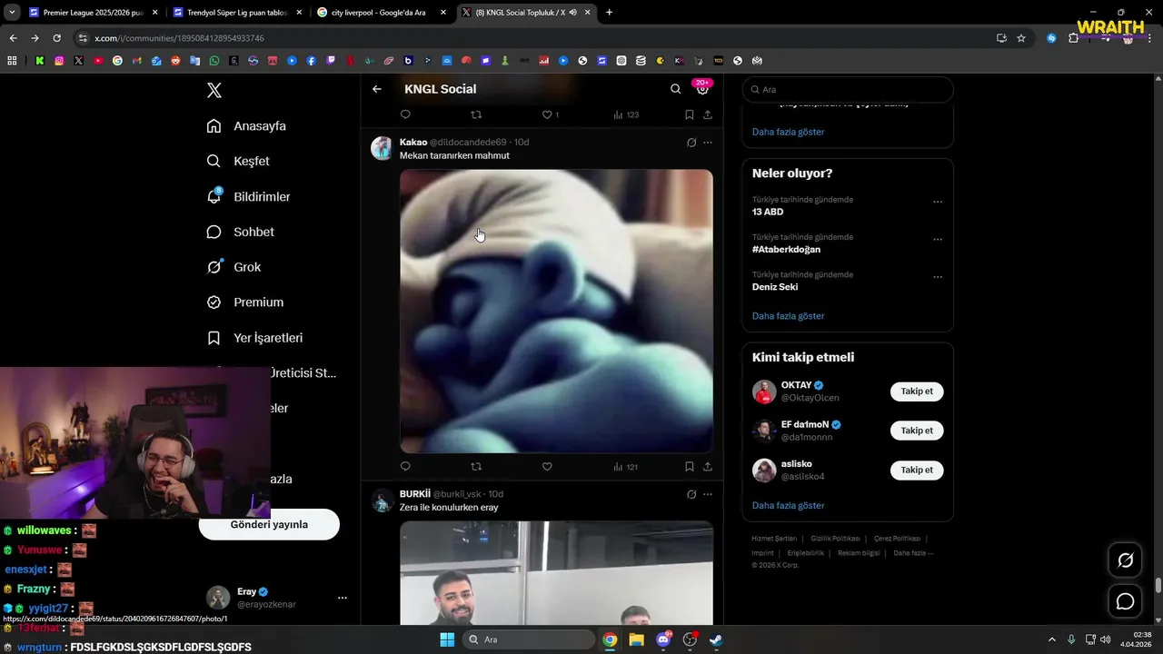Search within the KNGL Social community
The width and height of the screenshot is (1163, 654).
(675, 89)
